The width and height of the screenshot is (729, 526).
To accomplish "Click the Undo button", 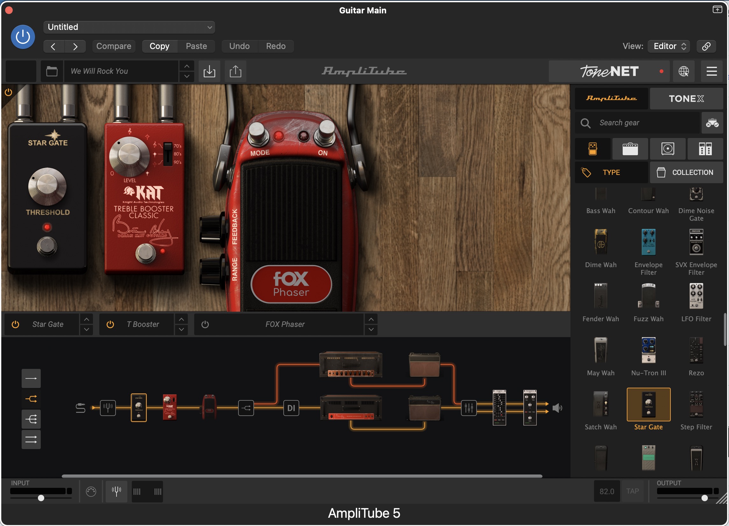I will pos(239,46).
